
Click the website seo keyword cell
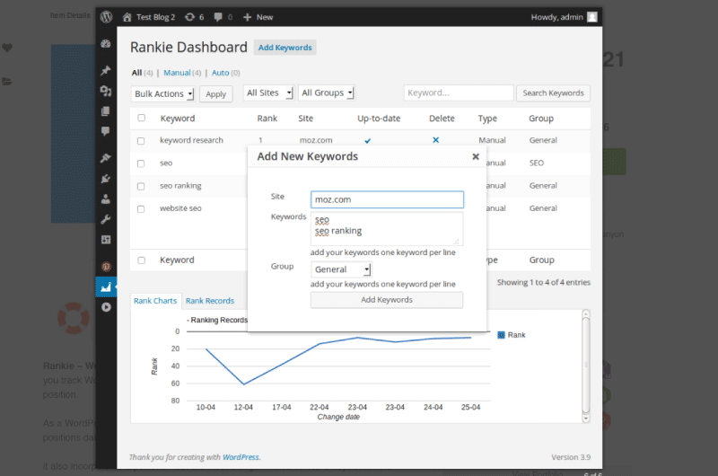click(180, 208)
